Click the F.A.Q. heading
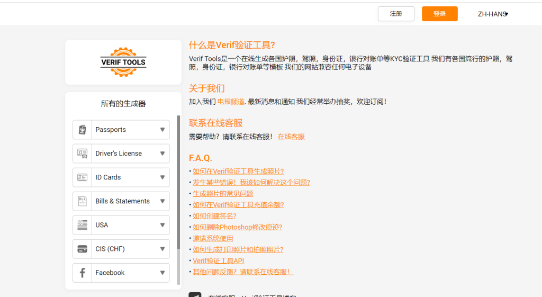This screenshot has height=297, width=542. click(200, 158)
